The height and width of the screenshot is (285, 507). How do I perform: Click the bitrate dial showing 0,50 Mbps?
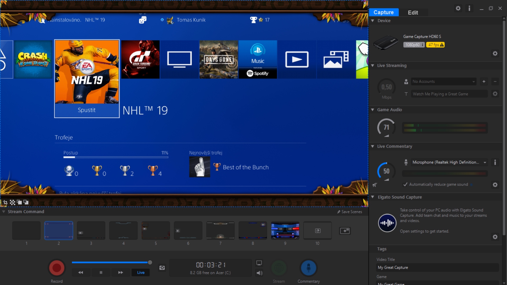point(386,87)
